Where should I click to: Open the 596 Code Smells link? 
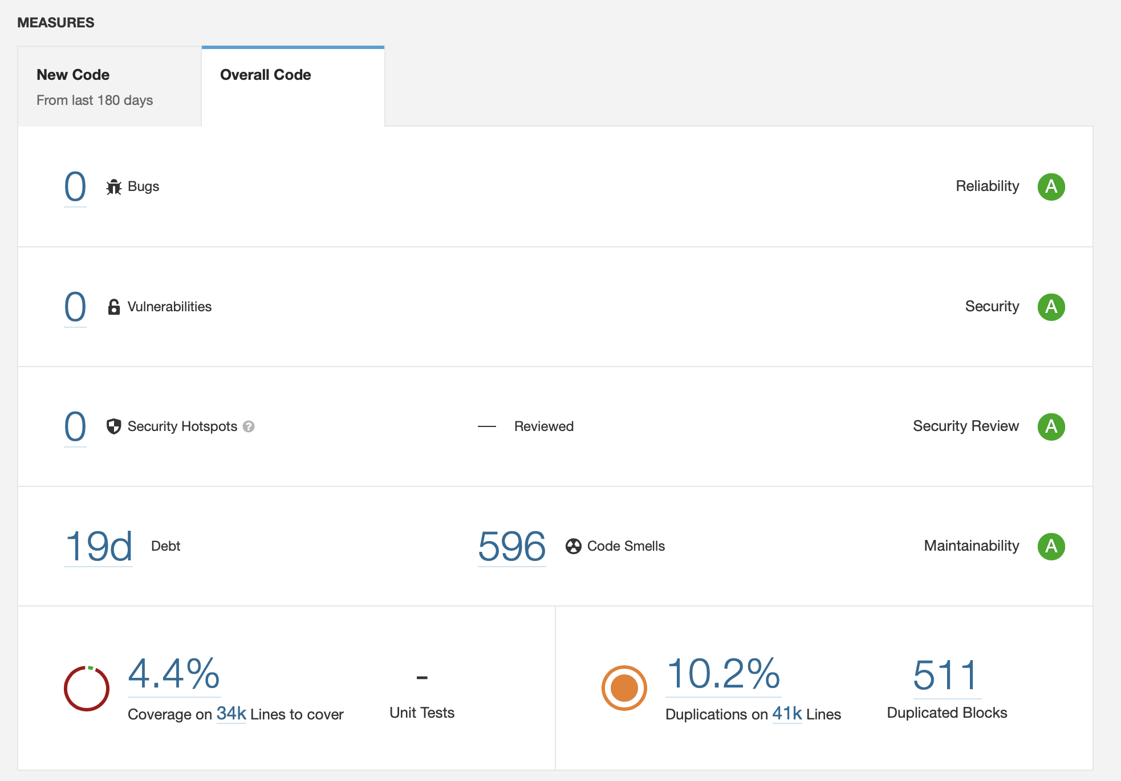(511, 546)
